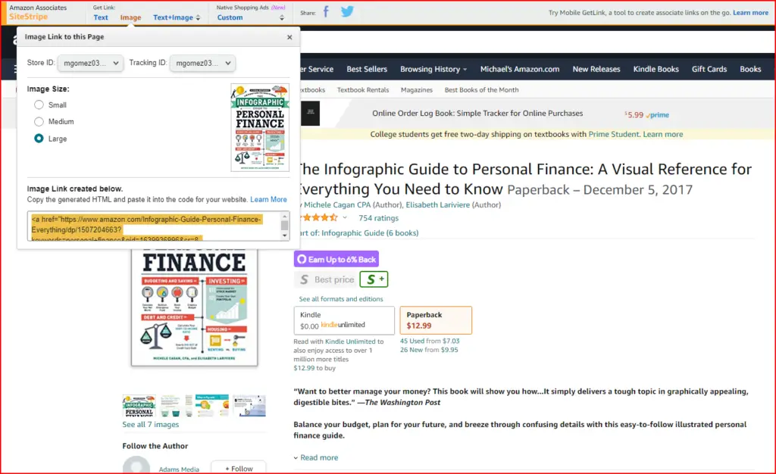
Task: Close the Image Link popup
Action: tap(289, 37)
